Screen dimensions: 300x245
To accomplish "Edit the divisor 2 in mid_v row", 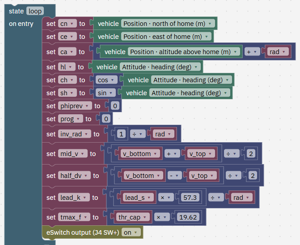I will tap(251, 154).
